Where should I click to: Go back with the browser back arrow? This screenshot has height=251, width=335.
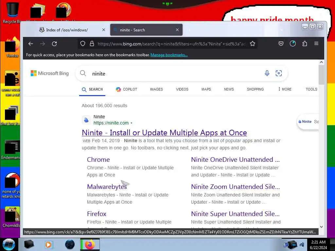[31, 44]
